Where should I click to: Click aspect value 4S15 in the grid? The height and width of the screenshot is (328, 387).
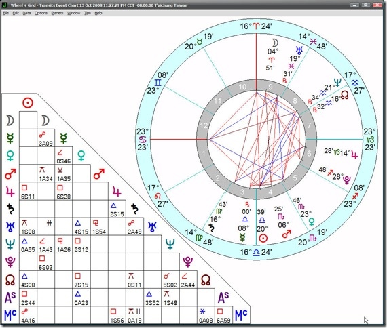coord(81,232)
